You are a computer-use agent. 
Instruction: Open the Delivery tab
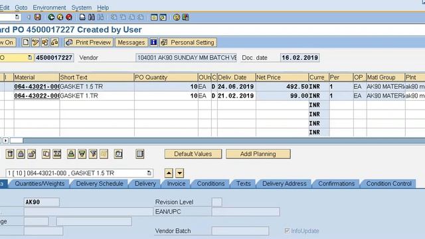145,183
